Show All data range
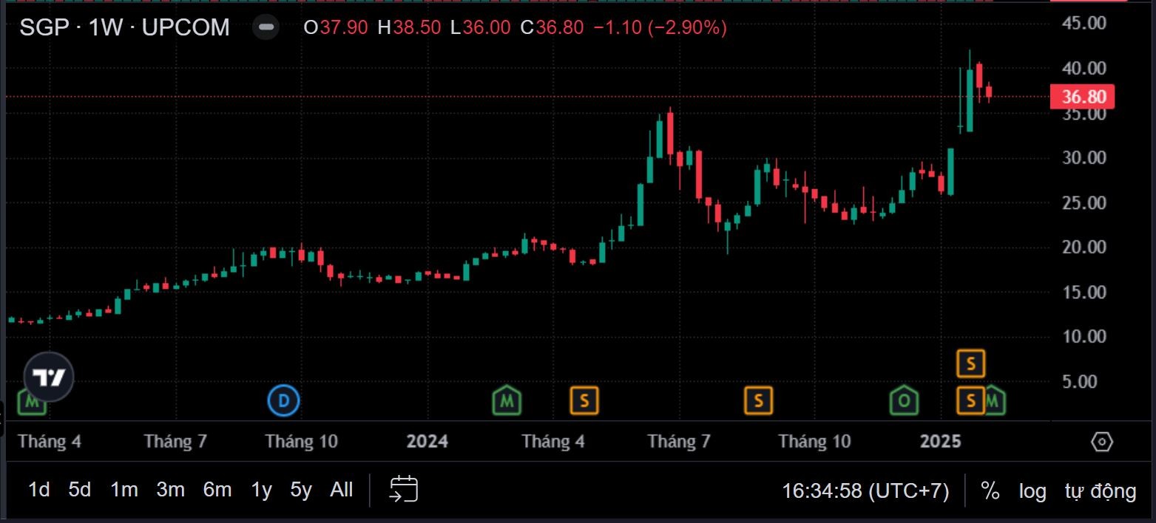 click(341, 489)
